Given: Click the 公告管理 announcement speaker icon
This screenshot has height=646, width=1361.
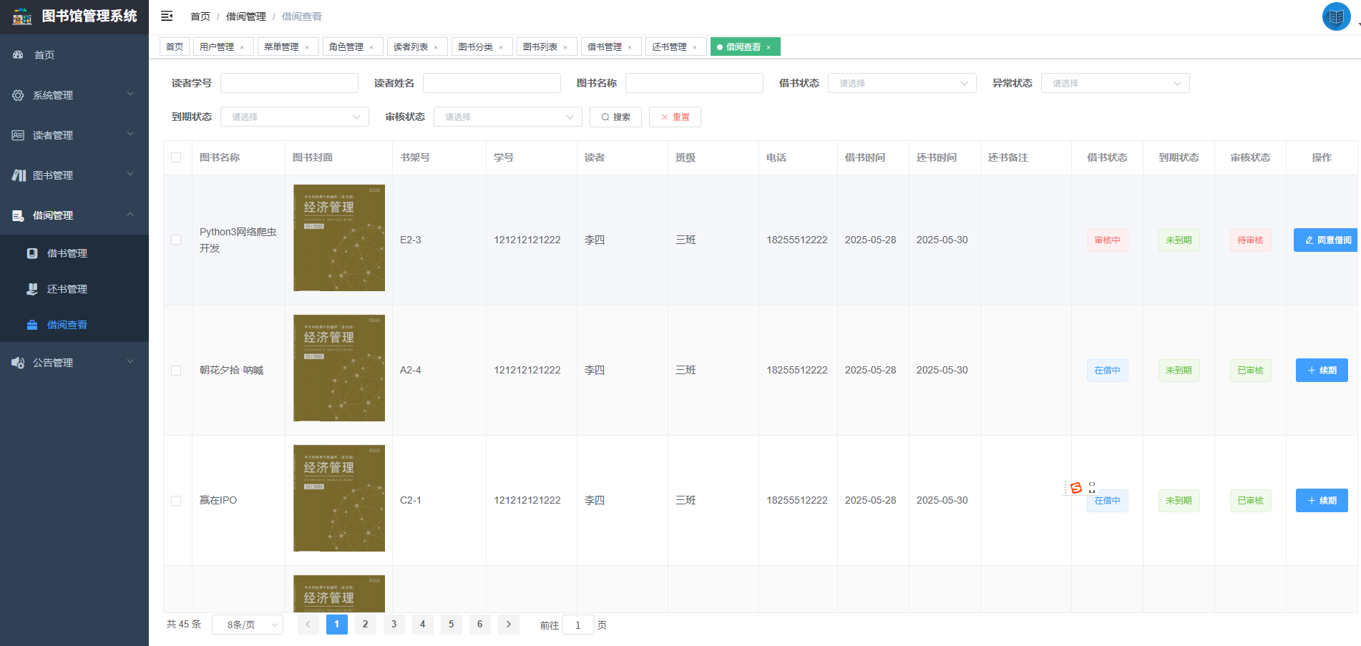Looking at the screenshot, I should click(x=17, y=362).
